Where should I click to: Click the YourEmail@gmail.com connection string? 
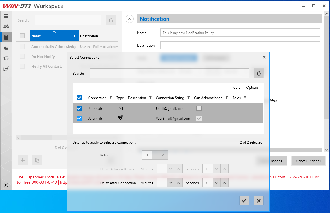(173, 119)
